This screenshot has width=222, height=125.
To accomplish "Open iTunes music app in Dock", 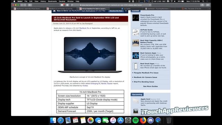I will point(113,120).
